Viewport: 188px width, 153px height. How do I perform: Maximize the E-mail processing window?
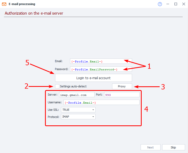(176, 4)
